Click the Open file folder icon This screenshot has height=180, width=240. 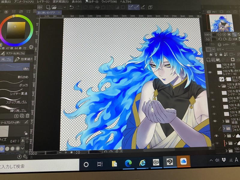tap(54, 7)
